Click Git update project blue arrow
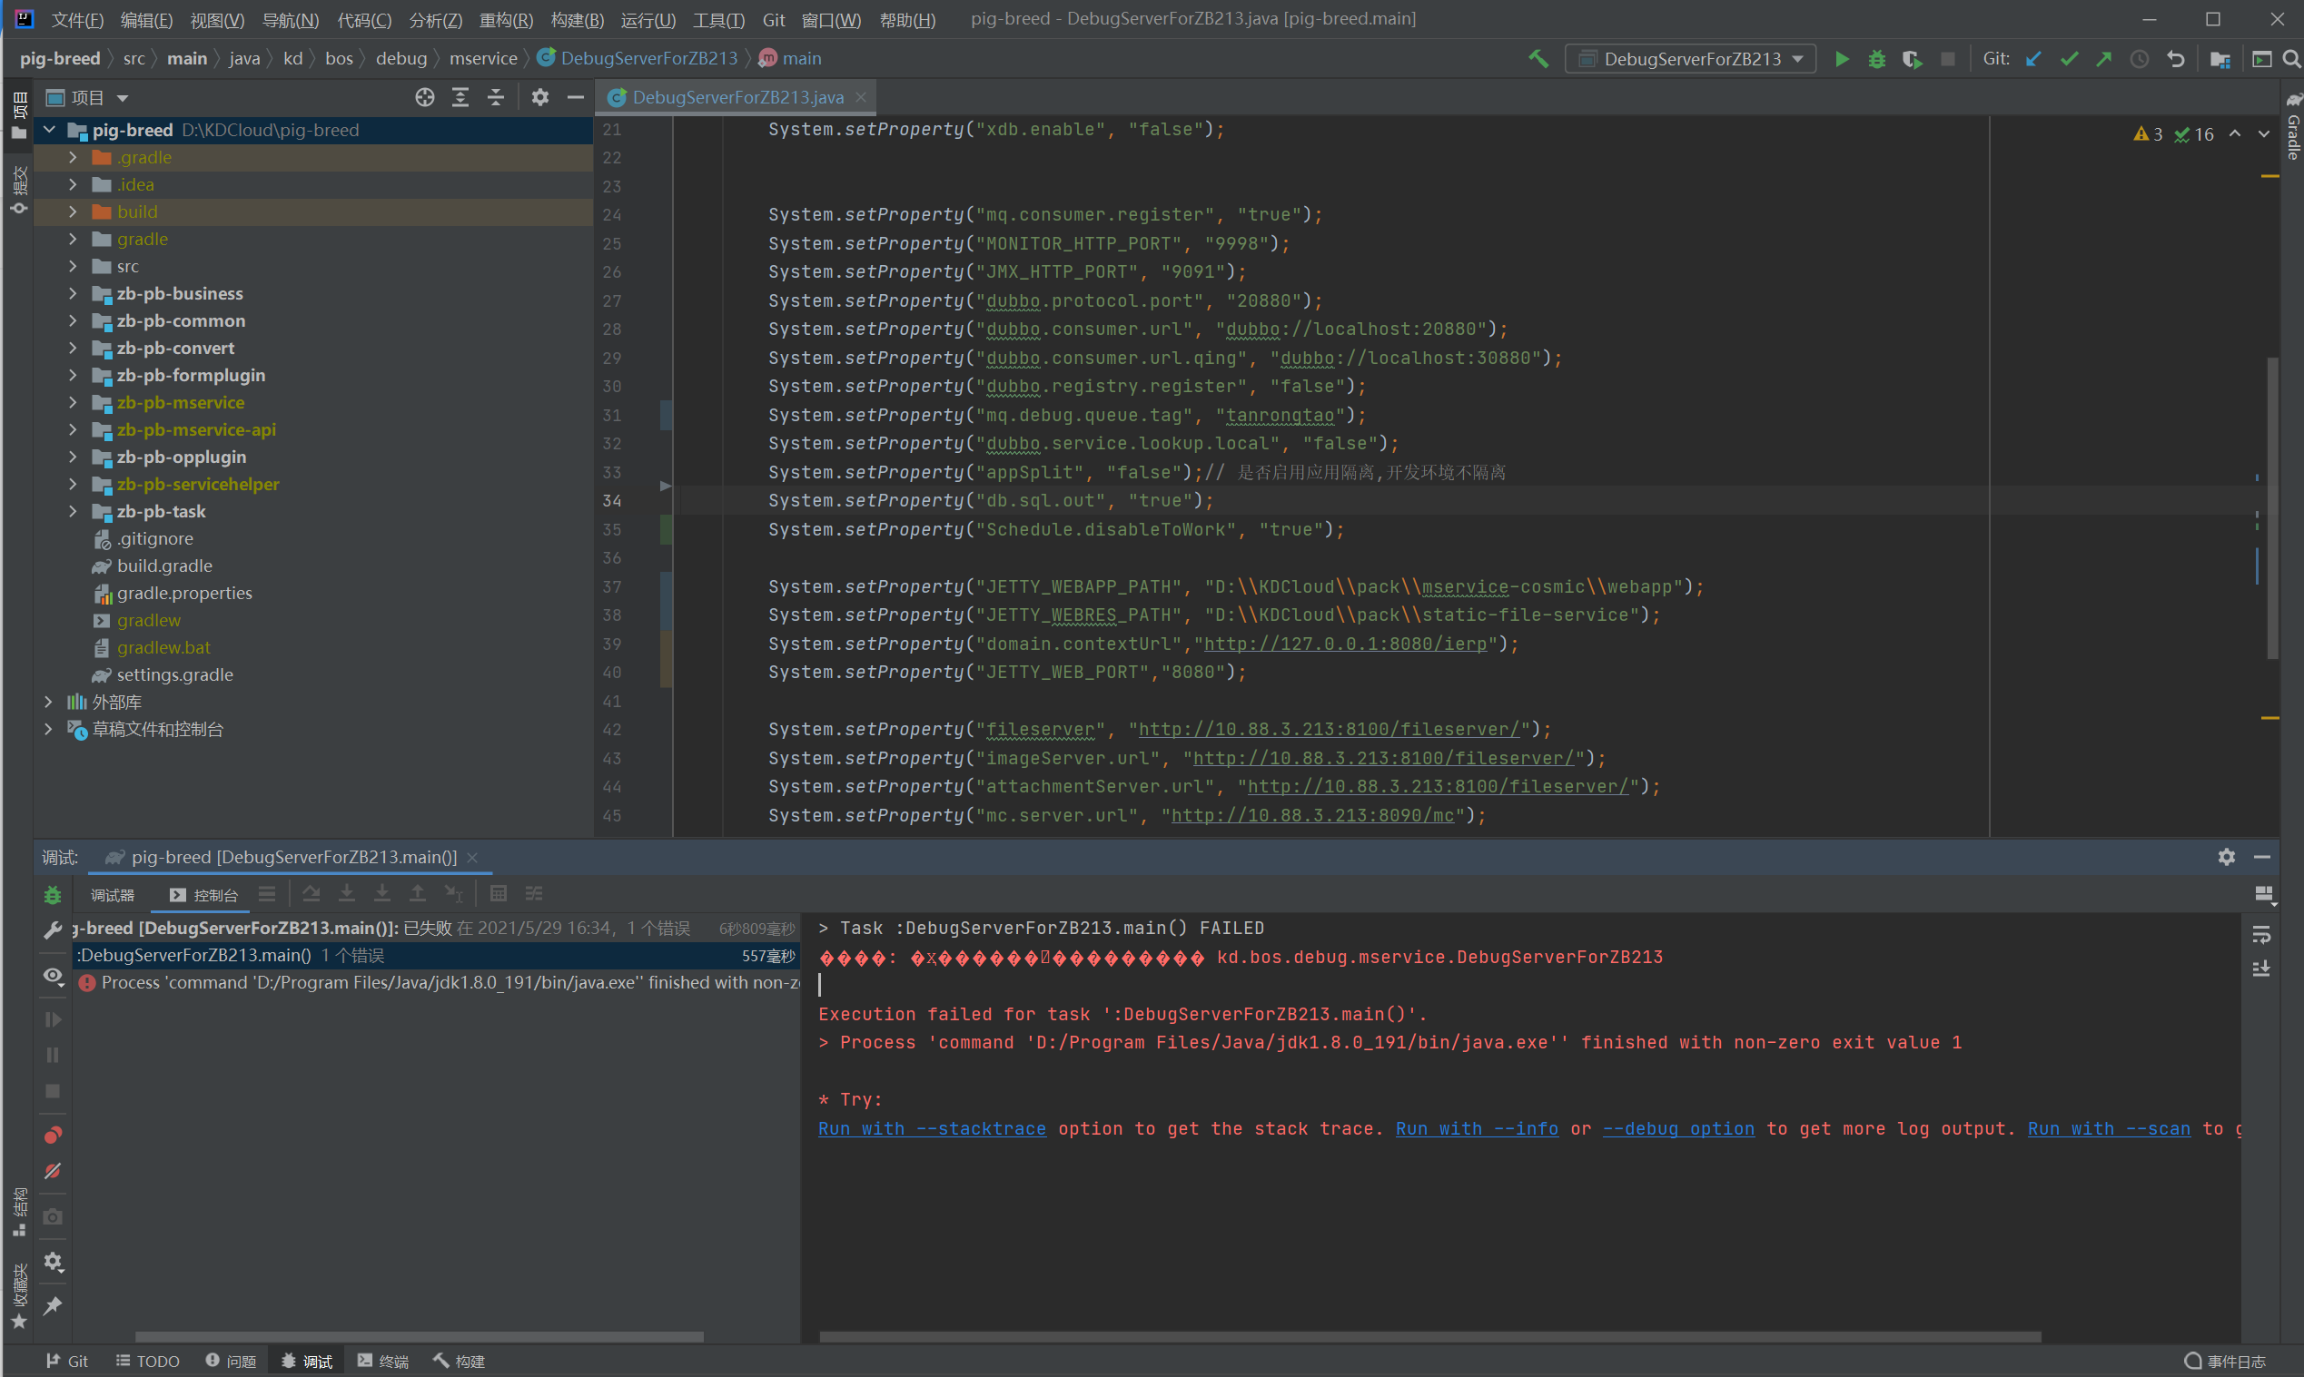 pos(2033,58)
